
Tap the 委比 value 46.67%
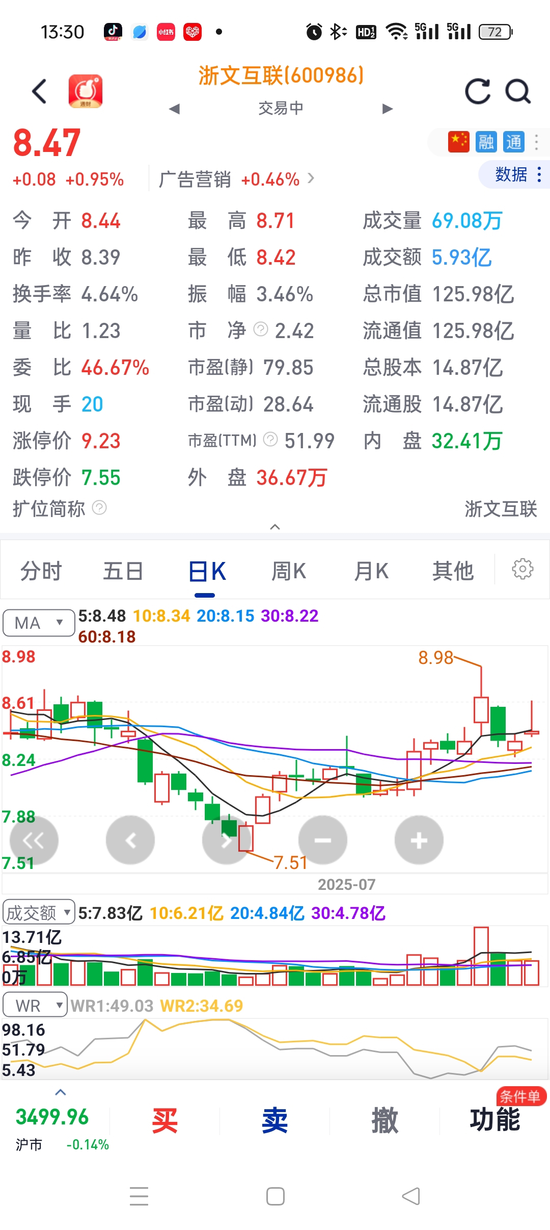click(115, 368)
